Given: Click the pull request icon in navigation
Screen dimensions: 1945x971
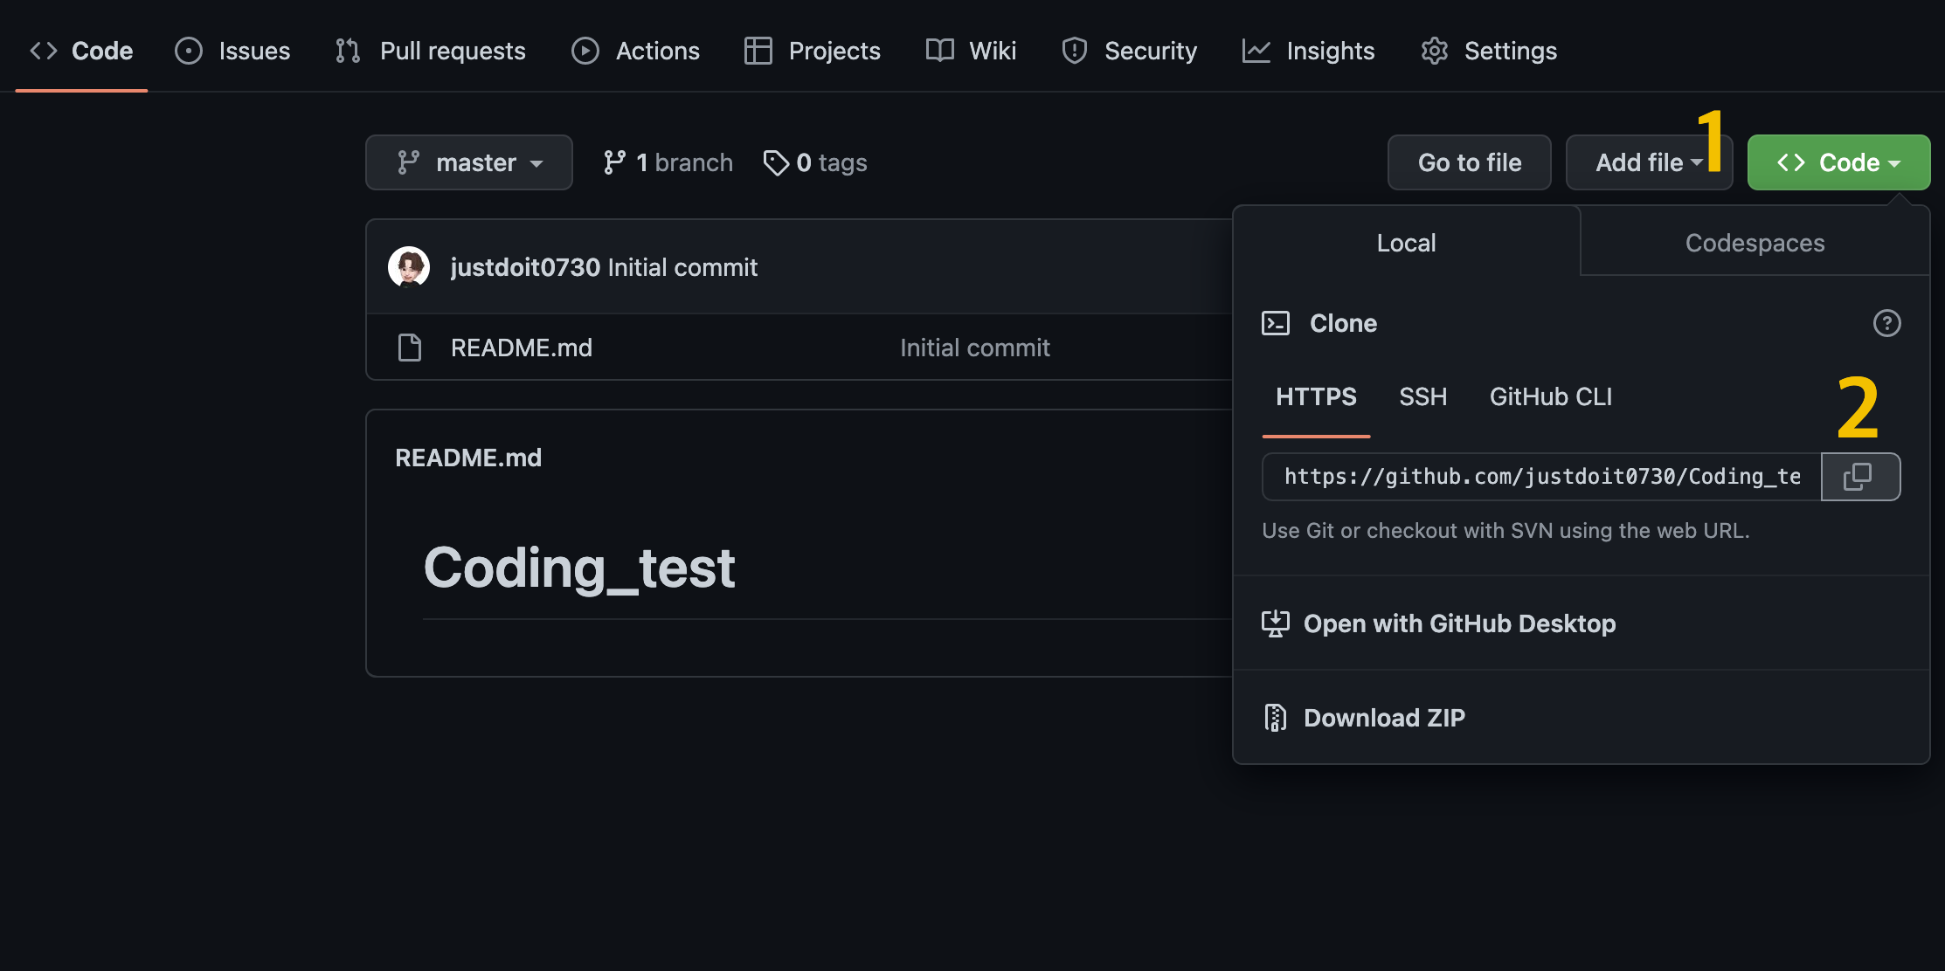Looking at the screenshot, I should [348, 51].
